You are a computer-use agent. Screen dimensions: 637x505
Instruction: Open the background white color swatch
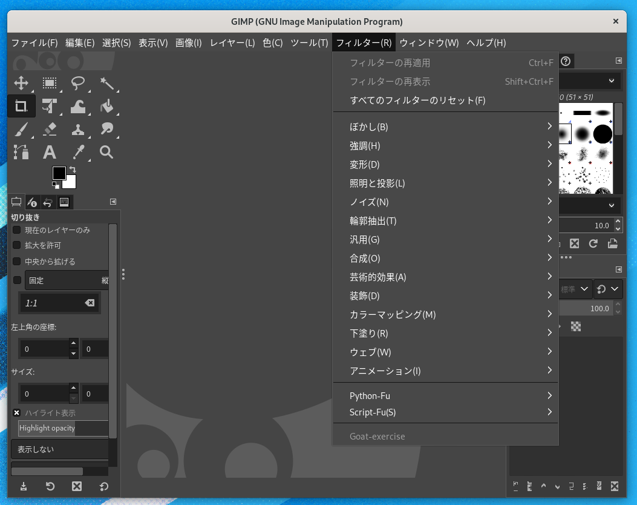[x=71, y=184]
